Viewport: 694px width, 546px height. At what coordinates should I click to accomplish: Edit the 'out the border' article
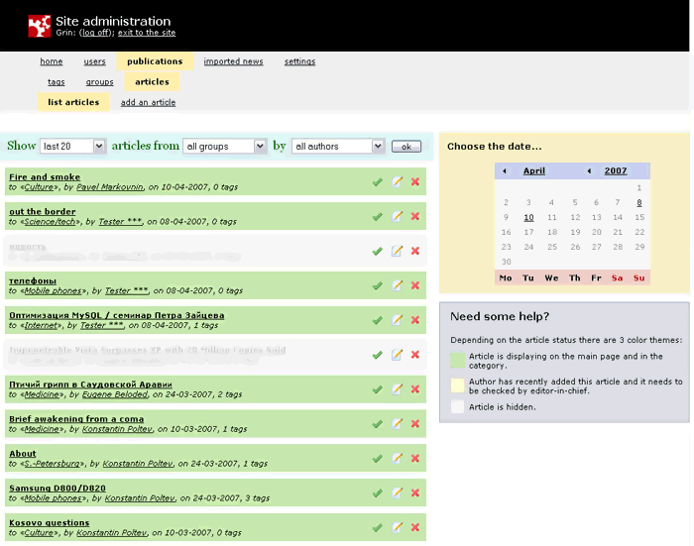point(397,216)
